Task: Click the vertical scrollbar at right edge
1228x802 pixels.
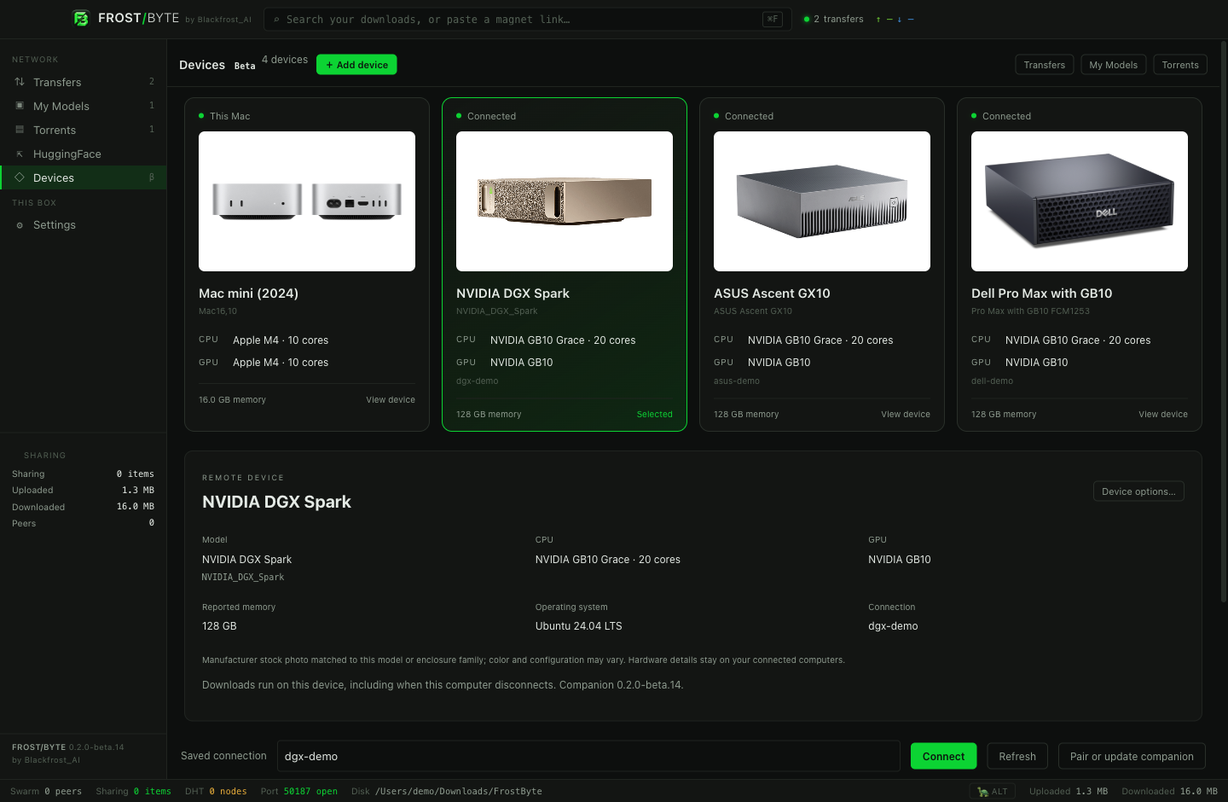Action: pyautogui.click(x=1224, y=323)
